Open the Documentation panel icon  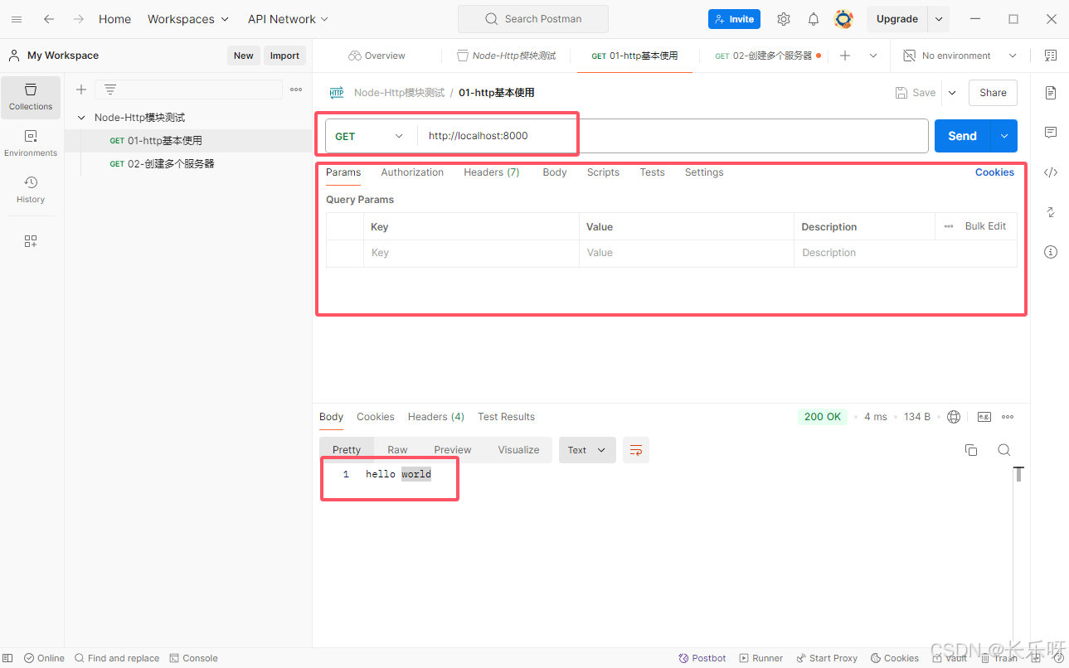pyautogui.click(x=1051, y=93)
